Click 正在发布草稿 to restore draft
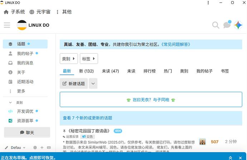The width and height of the screenshot is (247, 160). pyautogui.click(x=29, y=157)
